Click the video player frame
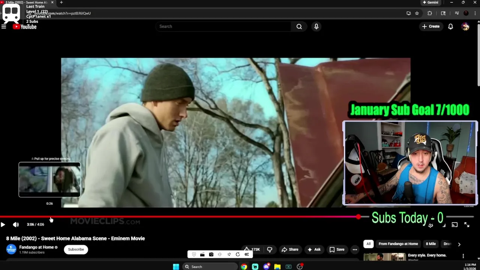 pyautogui.click(x=235, y=132)
